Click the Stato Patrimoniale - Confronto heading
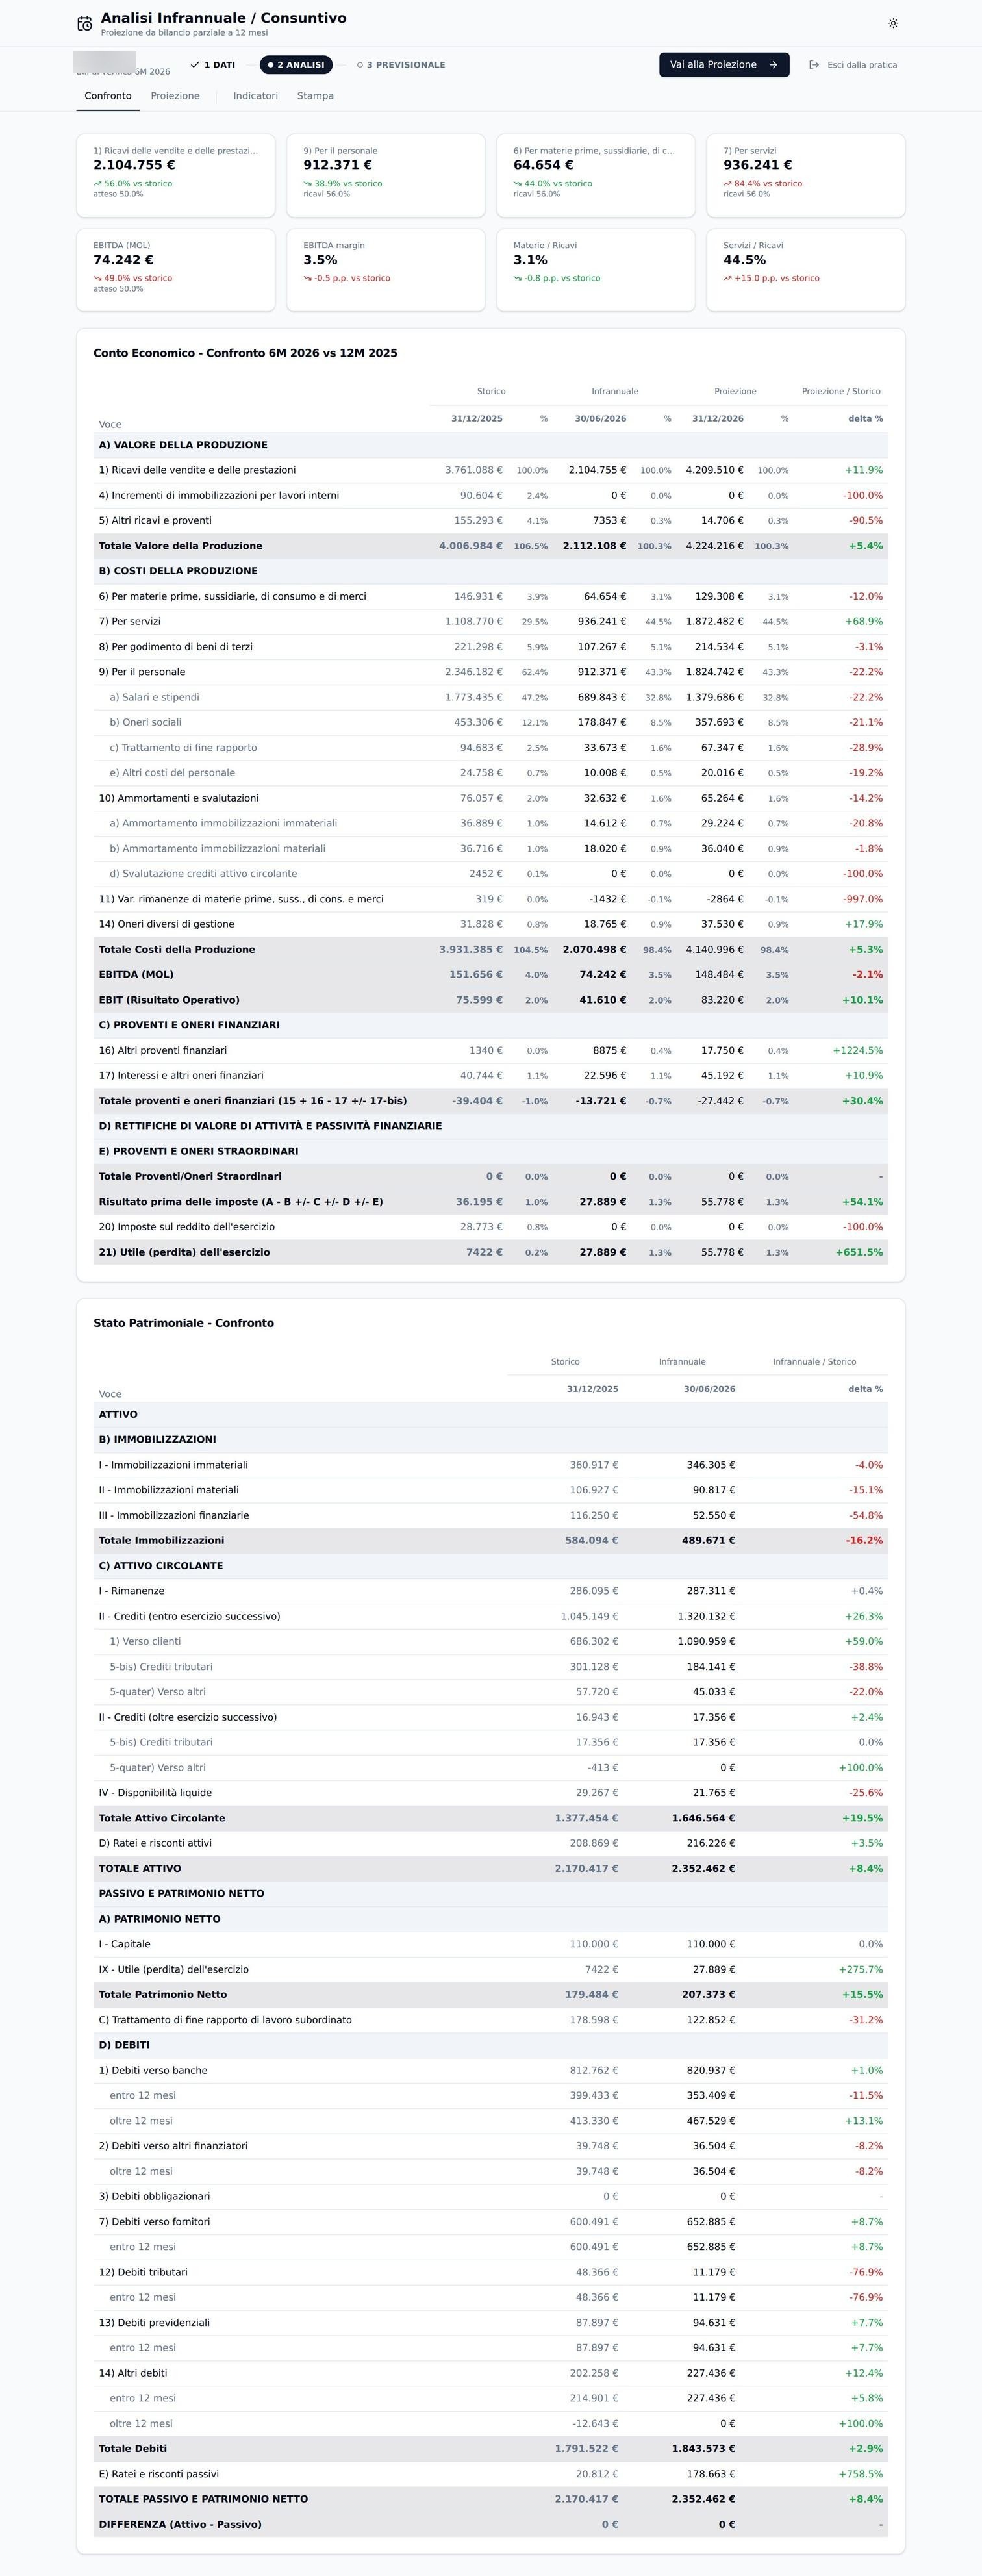The width and height of the screenshot is (982, 2576). [183, 1323]
